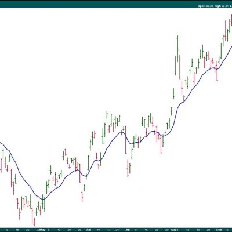Select the highest green bar in mid June
Image resolution: width=232 pixels, height=232 pixels.
pos(107,115)
